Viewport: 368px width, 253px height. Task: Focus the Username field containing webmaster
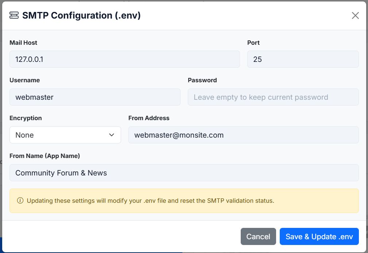click(95, 97)
